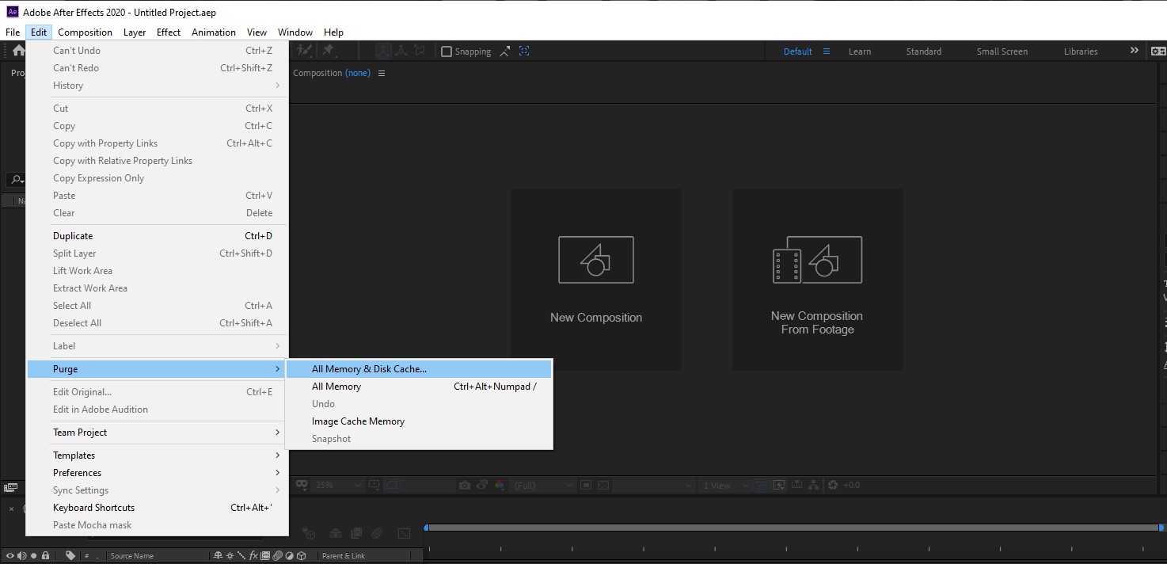Screen dimensions: 1167x564
Task: Toggle the Pixel Aspect Ratio Correction button
Action: pyautogui.click(x=761, y=485)
